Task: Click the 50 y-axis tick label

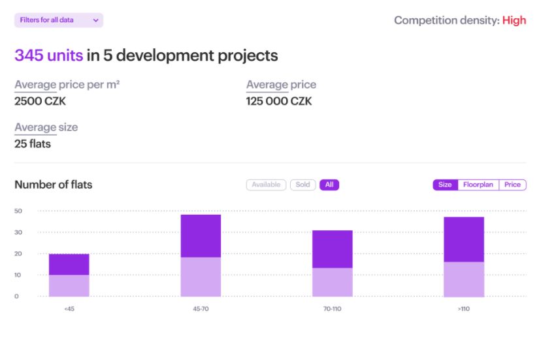Action: tap(18, 211)
